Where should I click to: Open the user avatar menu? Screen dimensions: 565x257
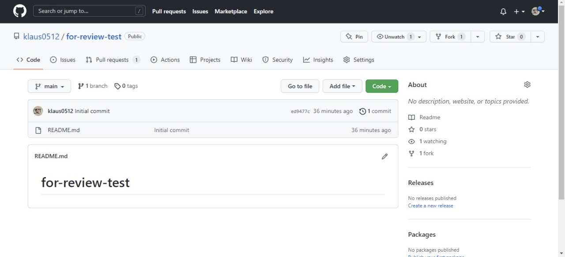[x=538, y=11]
